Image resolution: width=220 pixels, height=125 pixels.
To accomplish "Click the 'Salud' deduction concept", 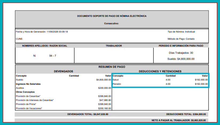I will click(x=115, y=80).
